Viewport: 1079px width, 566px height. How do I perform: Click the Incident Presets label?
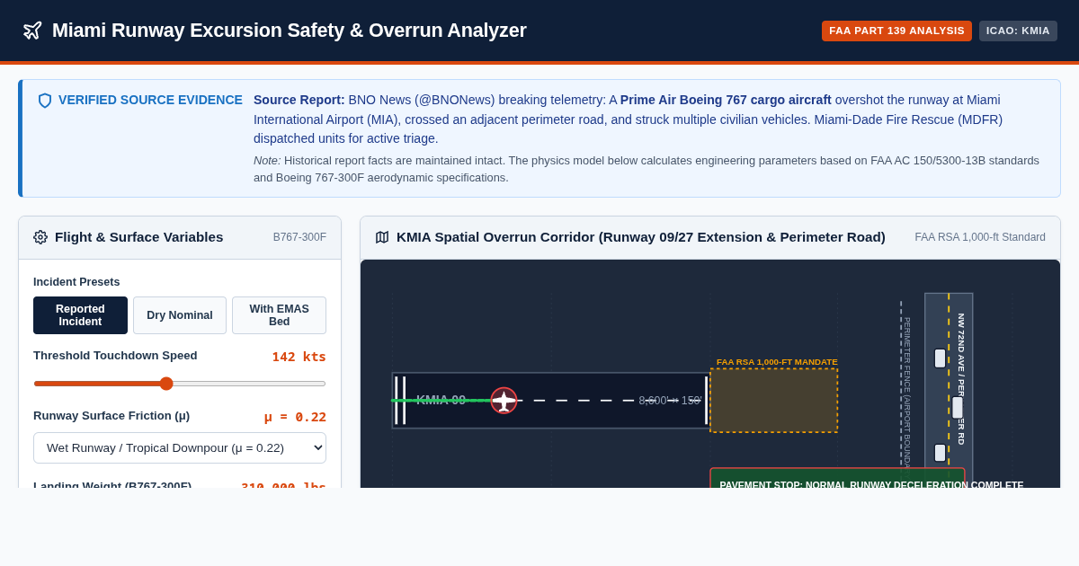point(76,282)
